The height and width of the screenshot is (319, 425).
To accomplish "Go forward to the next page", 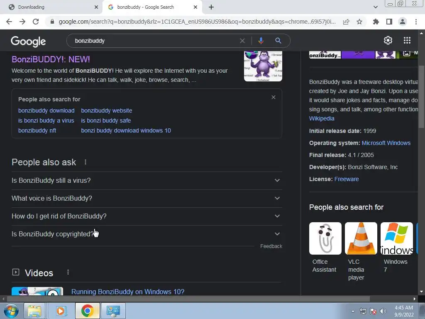I will pos(22,22).
